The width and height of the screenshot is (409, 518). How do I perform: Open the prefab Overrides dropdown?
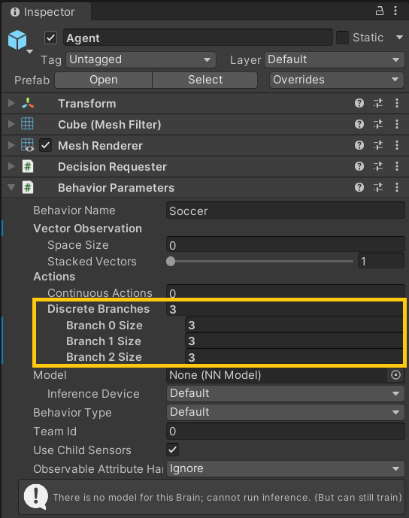(x=337, y=80)
